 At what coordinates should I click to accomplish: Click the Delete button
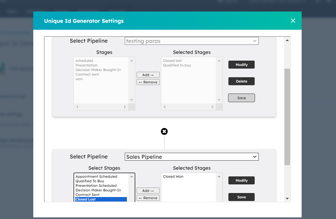coord(241,81)
